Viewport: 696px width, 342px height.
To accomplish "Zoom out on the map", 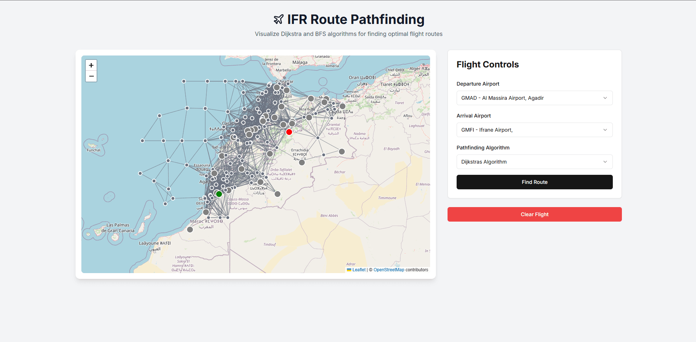I will point(91,76).
